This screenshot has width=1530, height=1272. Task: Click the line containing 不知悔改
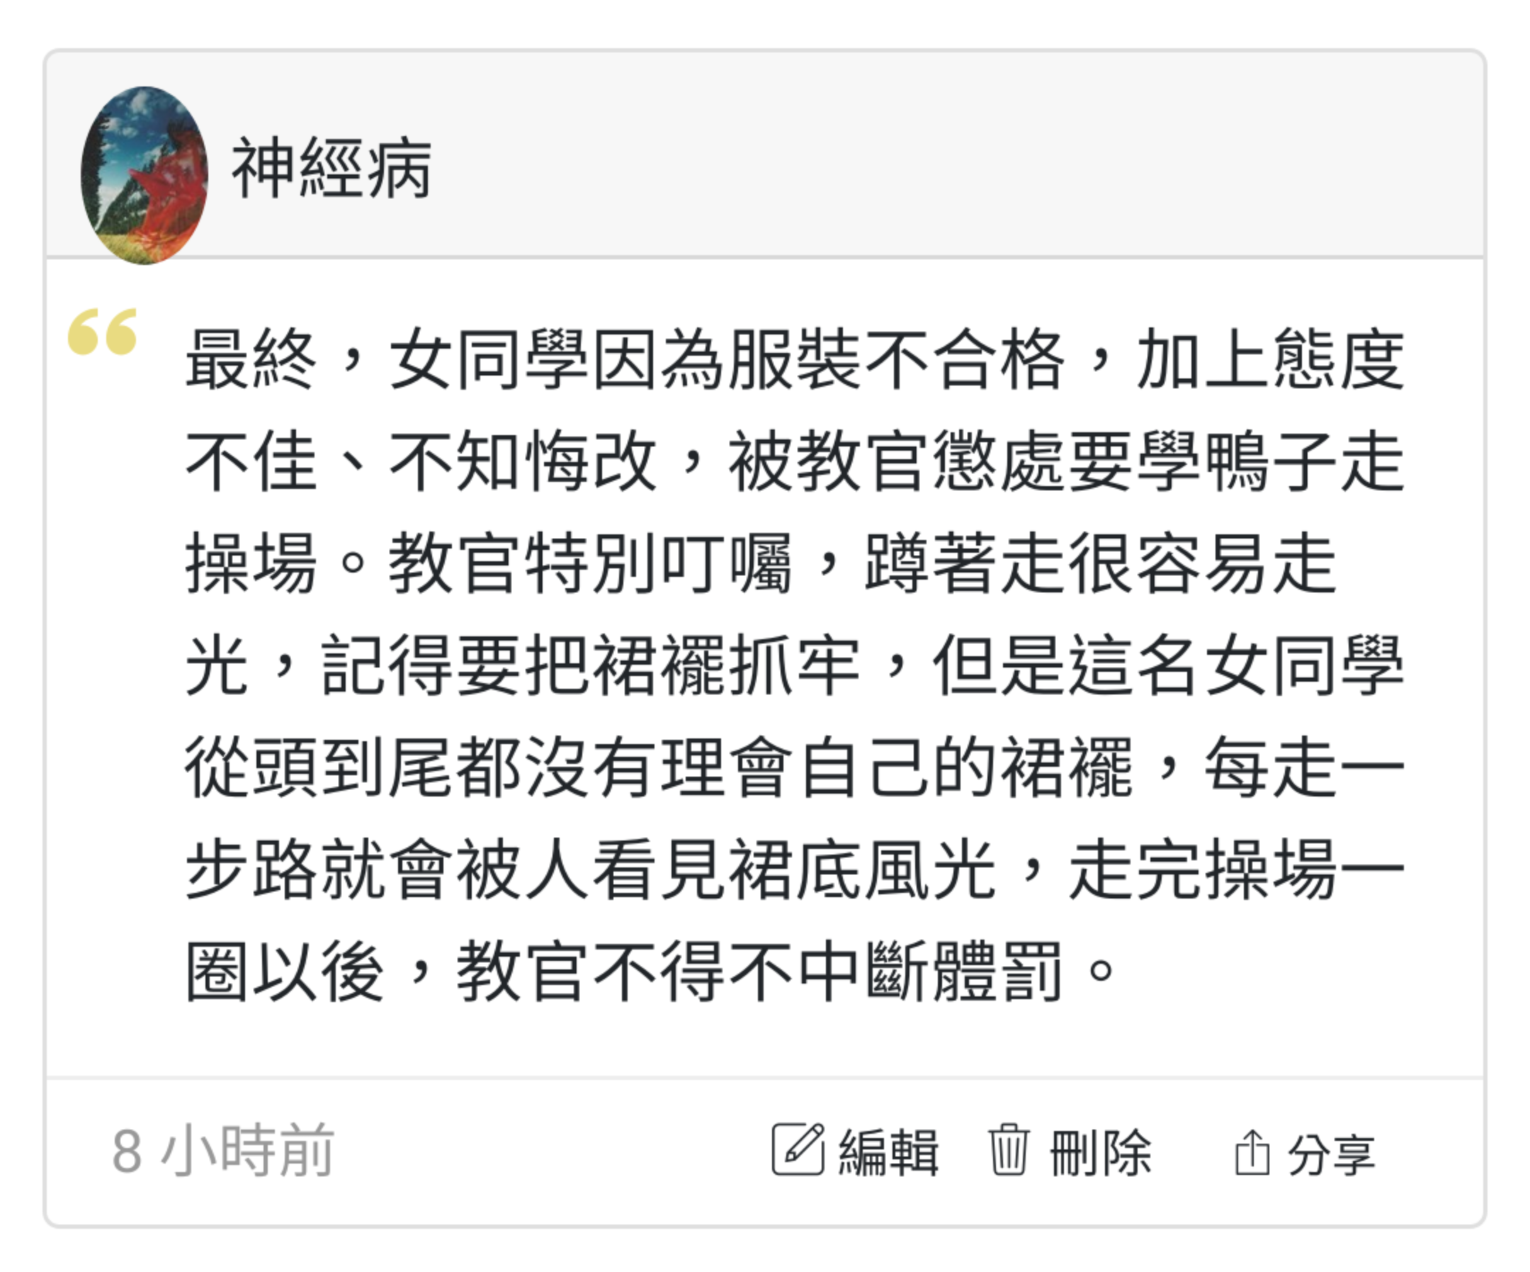coord(795,461)
